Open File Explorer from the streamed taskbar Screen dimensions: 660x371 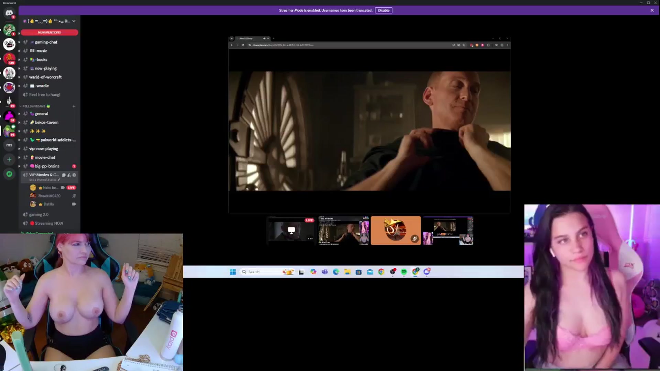coord(347,272)
